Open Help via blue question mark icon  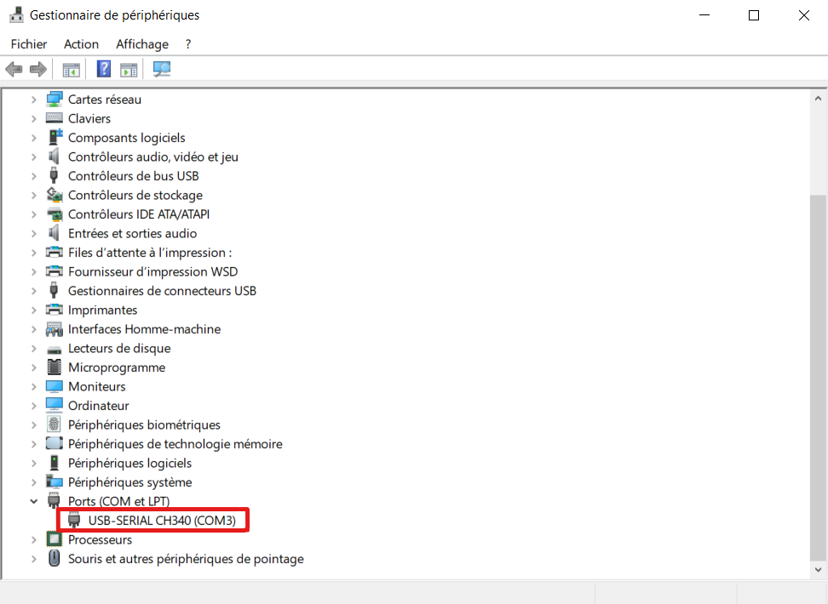pos(104,69)
